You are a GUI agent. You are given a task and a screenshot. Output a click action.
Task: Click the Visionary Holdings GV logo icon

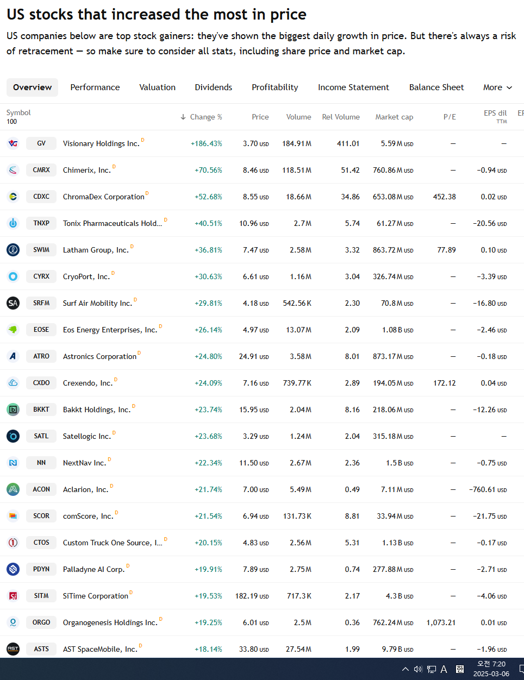pyautogui.click(x=13, y=143)
